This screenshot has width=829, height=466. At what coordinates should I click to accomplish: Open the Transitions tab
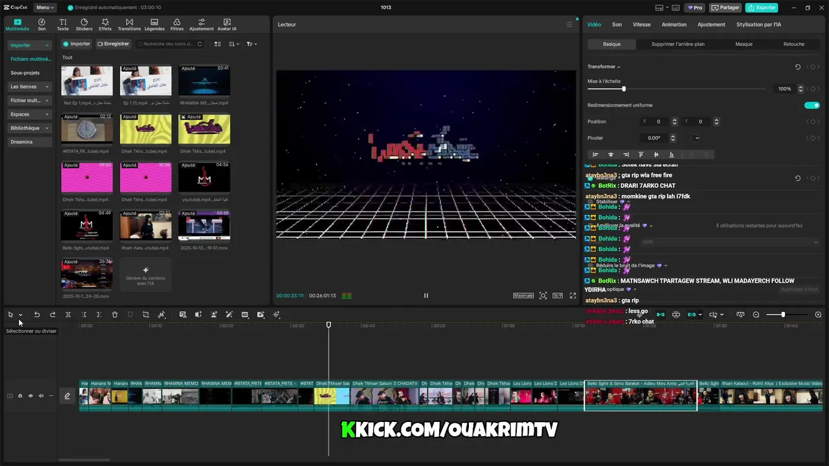tap(129, 25)
